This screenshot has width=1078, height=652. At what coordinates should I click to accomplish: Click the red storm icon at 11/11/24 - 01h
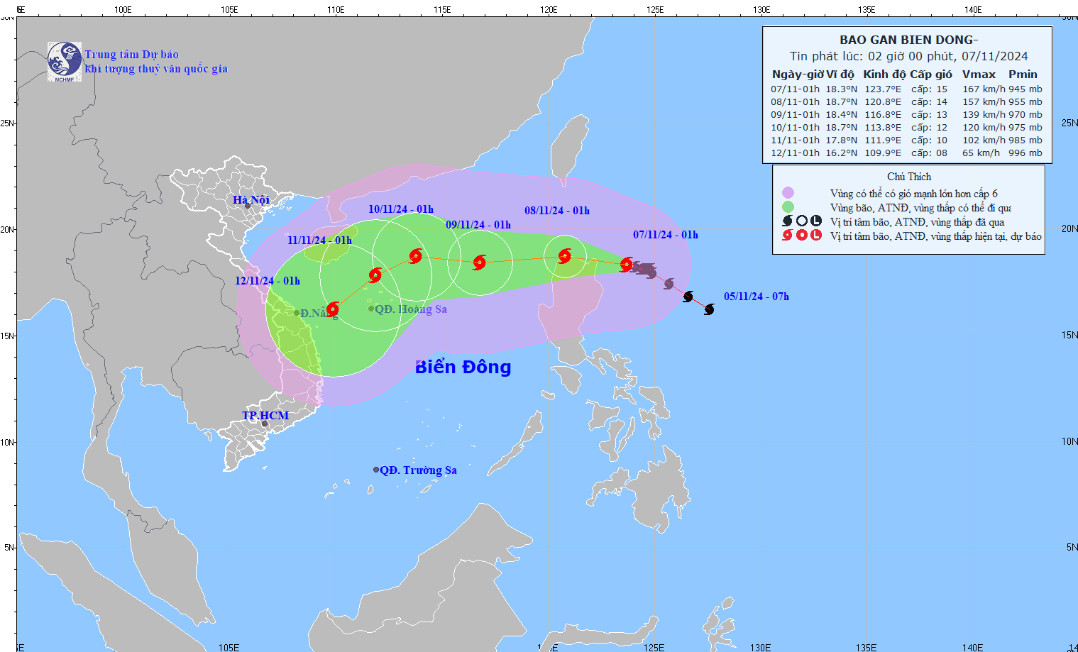tap(375, 275)
